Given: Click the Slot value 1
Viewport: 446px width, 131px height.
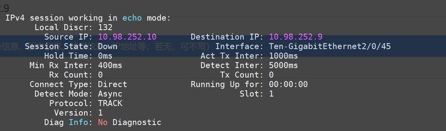Looking at the screenshot, I should click(x=271, y=94).
